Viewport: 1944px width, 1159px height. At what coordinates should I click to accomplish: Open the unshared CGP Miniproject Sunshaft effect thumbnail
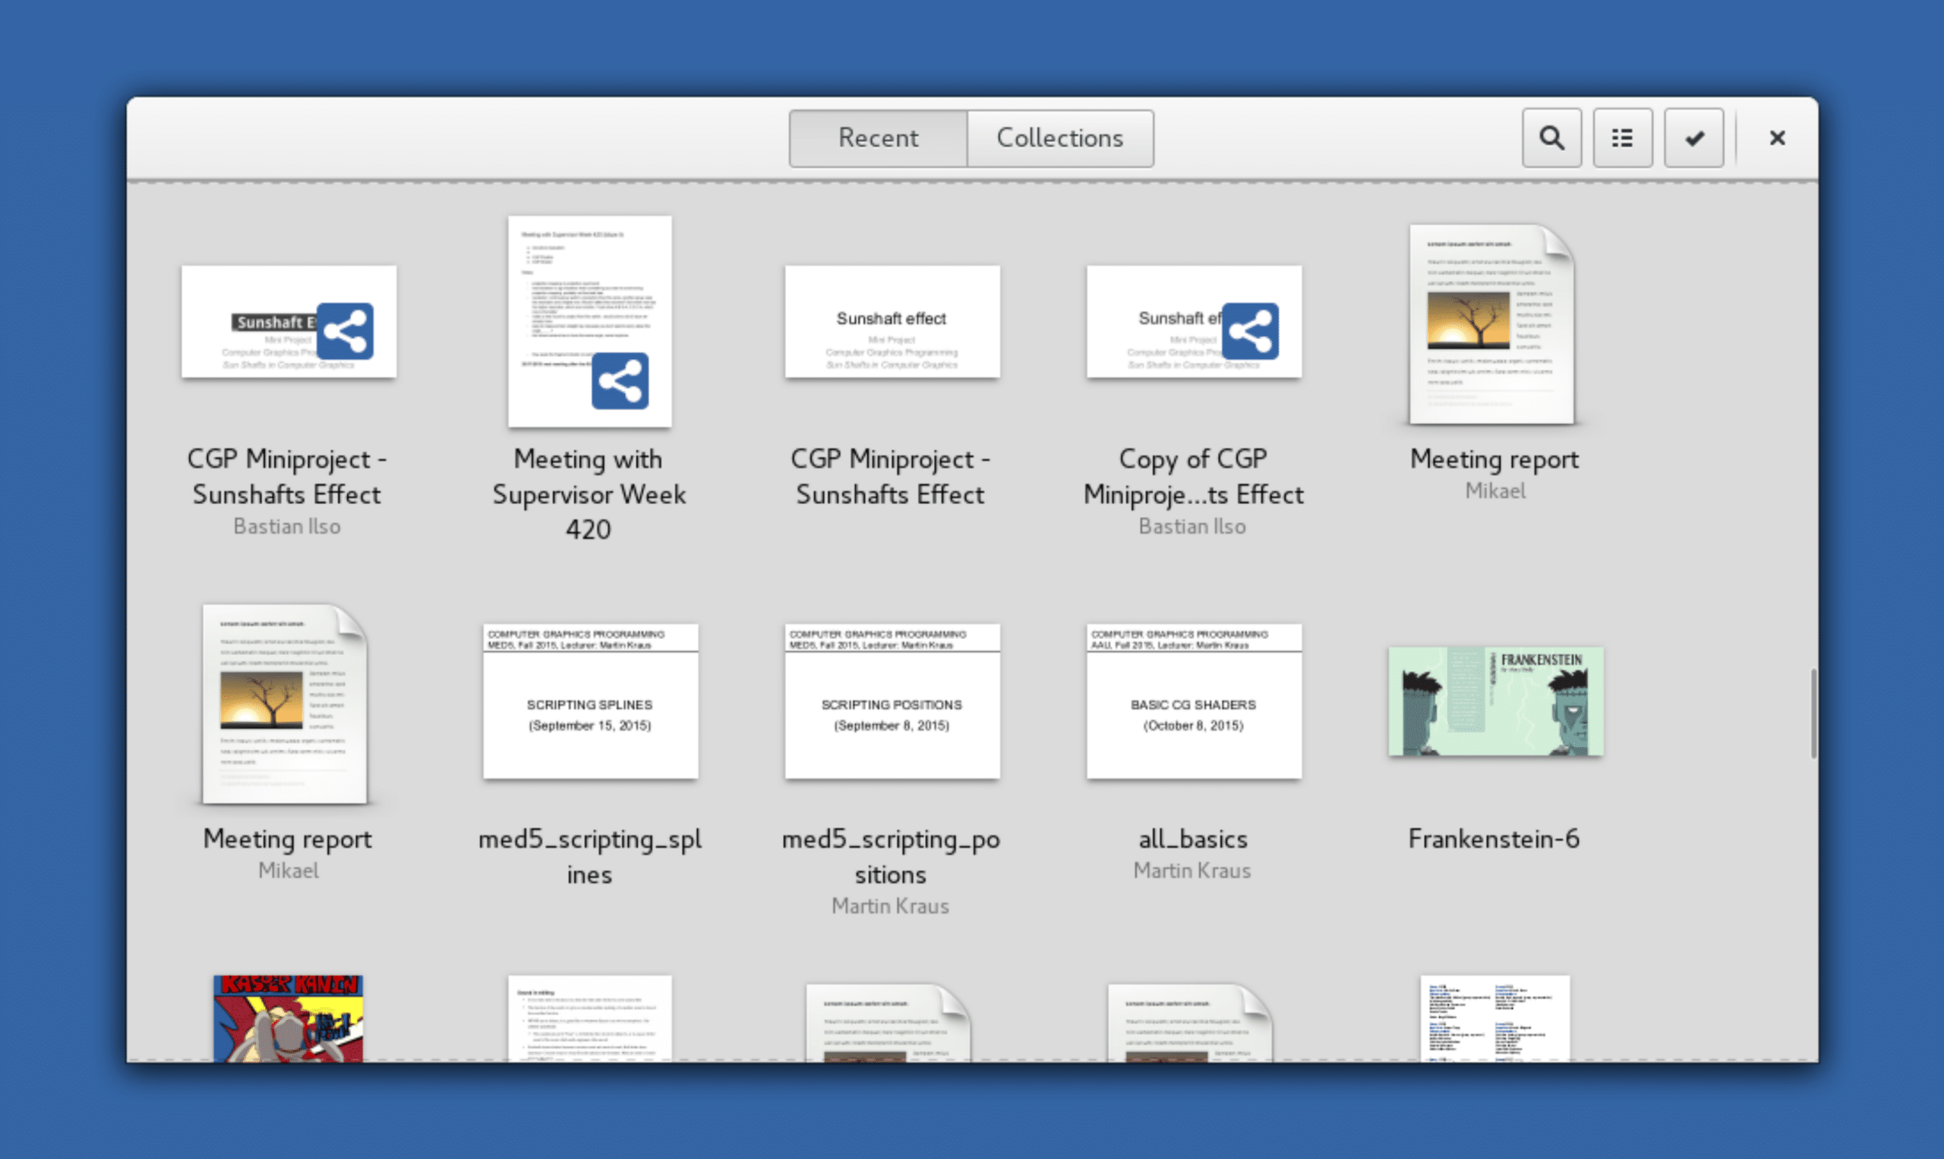click(x=892, y=322)
